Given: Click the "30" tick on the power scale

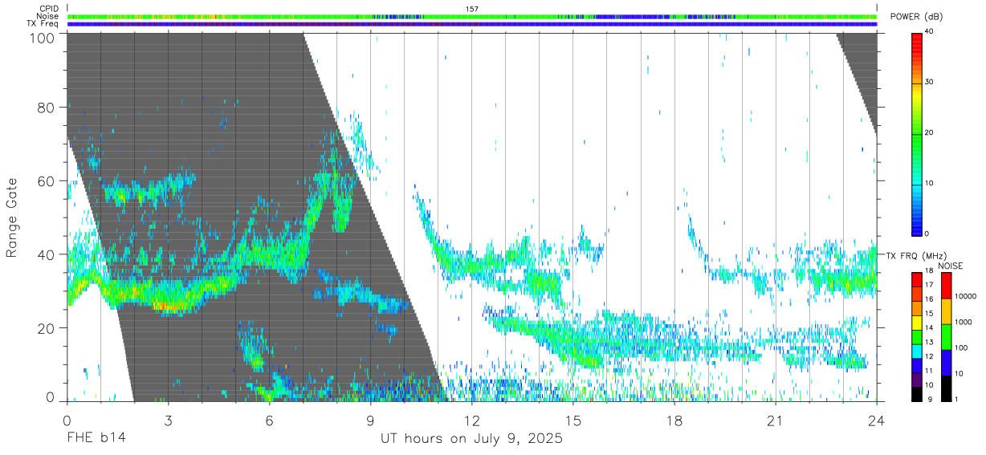Looking at the screenshot, I should [x=930, y=83].
